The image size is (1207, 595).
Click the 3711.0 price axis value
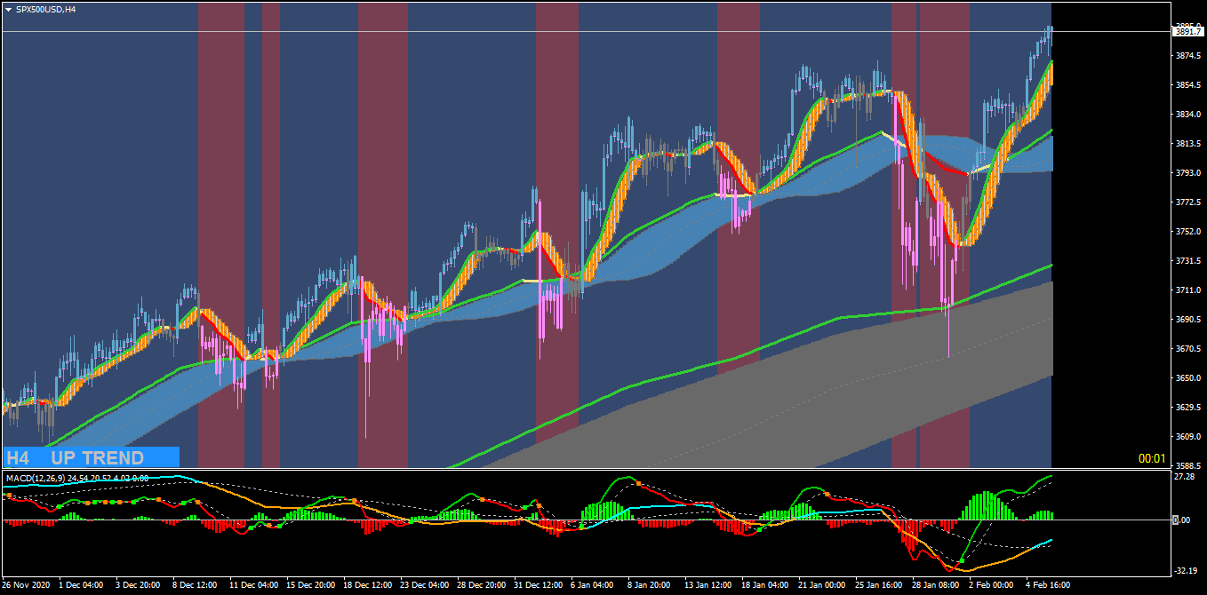(1188, 290)
